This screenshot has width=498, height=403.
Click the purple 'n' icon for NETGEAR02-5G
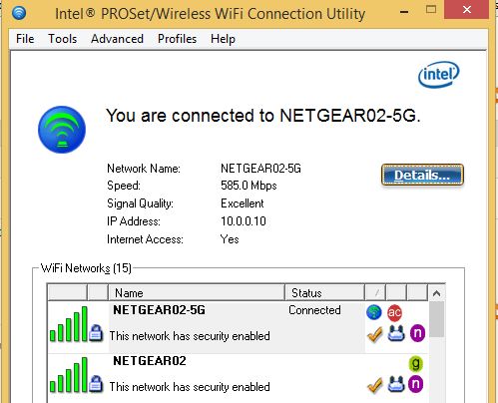pos(417,333)
